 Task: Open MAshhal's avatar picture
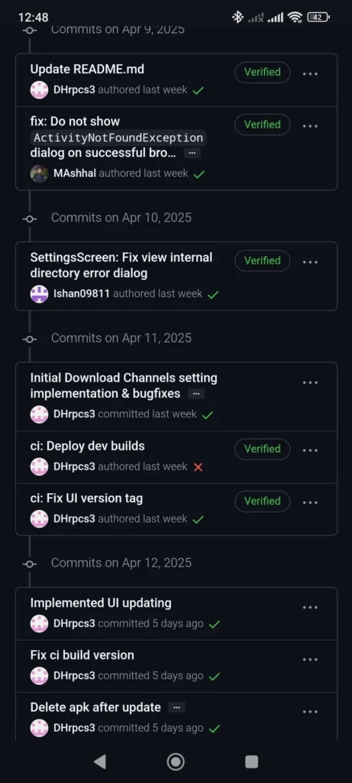[40, 174]
